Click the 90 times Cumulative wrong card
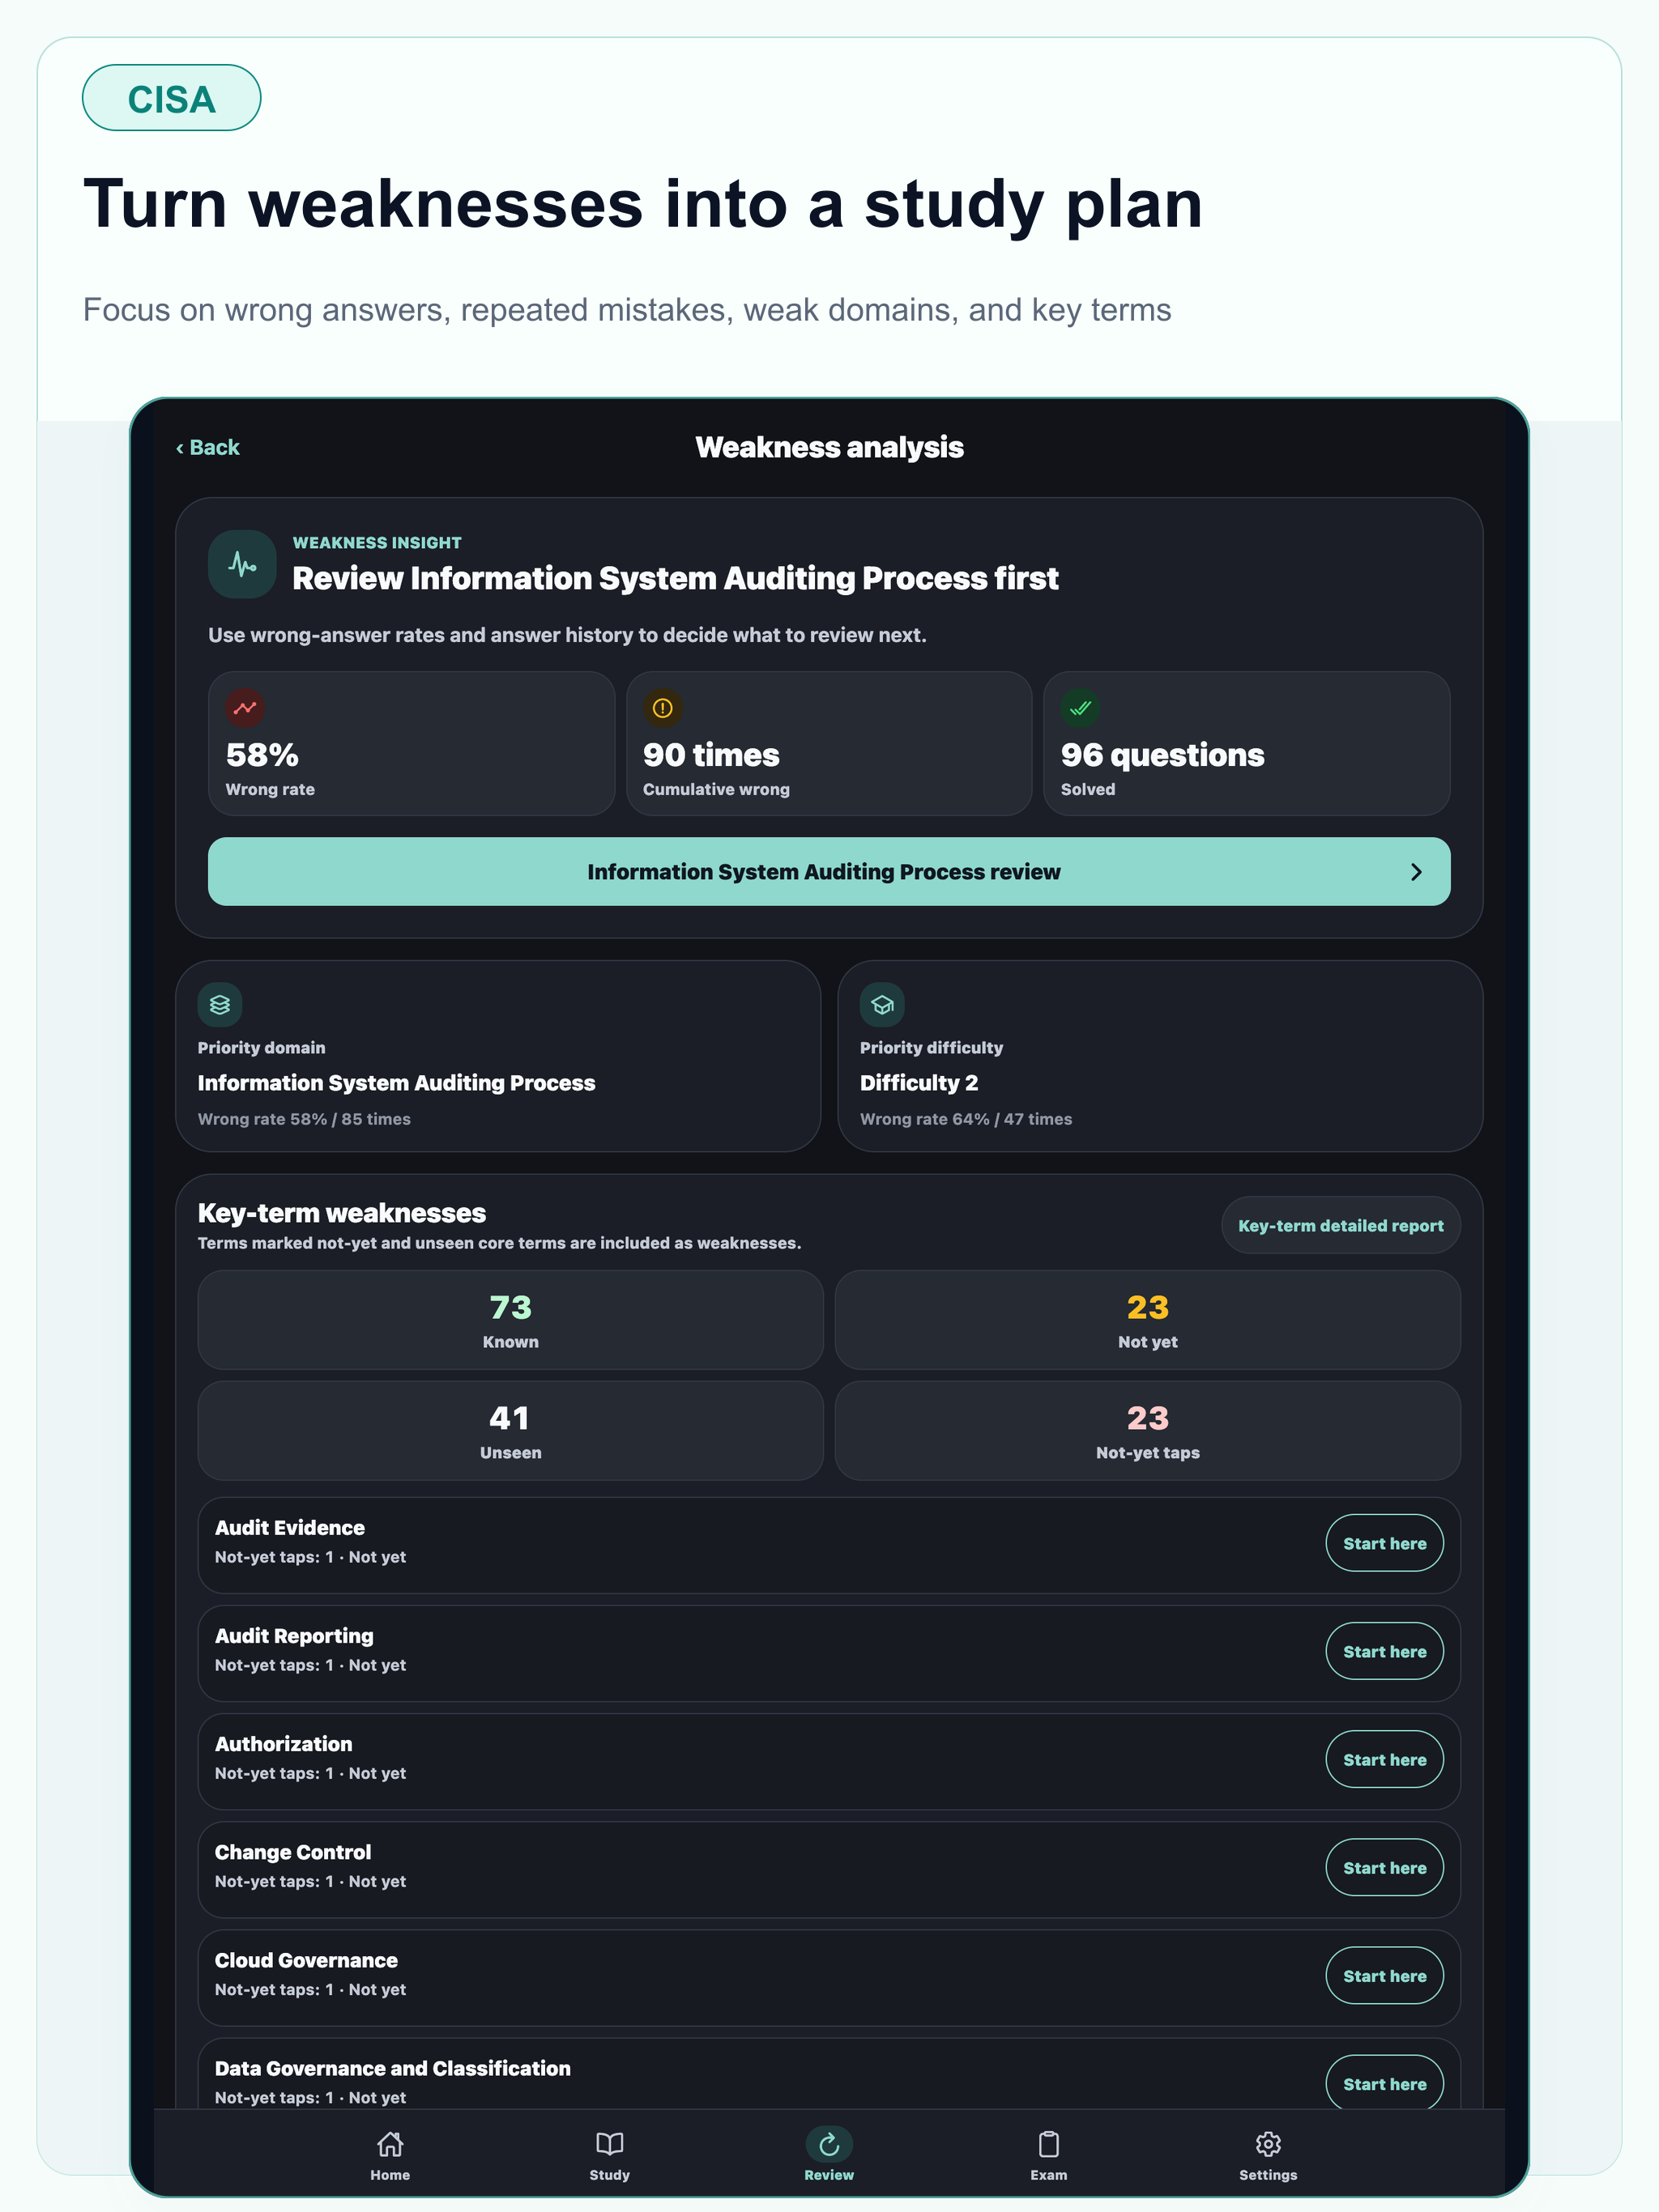 tap(829, 743)
